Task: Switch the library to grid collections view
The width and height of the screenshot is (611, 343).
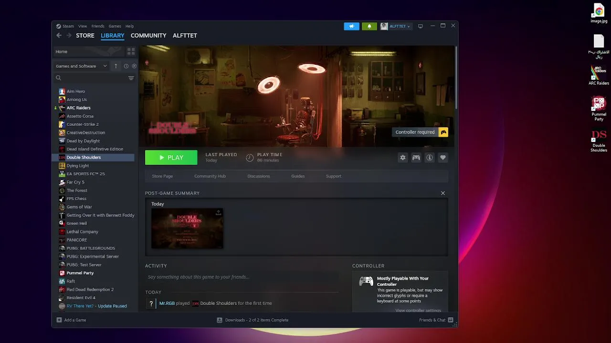Action: point(131,51)
